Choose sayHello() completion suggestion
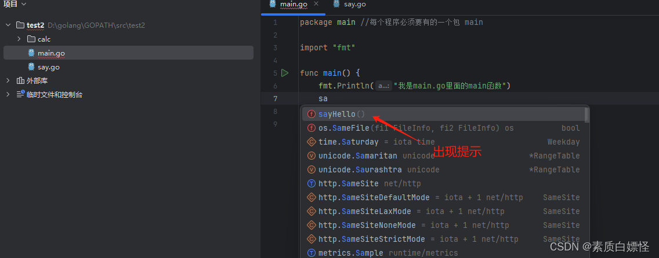The height and width of the screenshot is (258, 659). point(443,114)
